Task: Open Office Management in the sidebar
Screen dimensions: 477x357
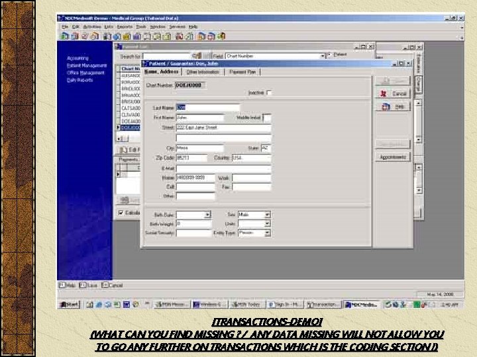Action: [85, 73]
